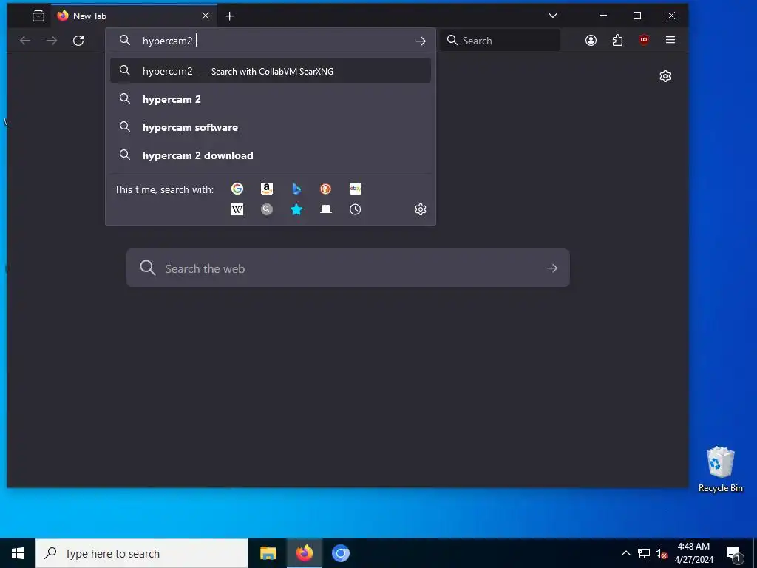Click the Back navigation arrow
Image resolution: width=757 pixels, height=568 pixels.
25,41
